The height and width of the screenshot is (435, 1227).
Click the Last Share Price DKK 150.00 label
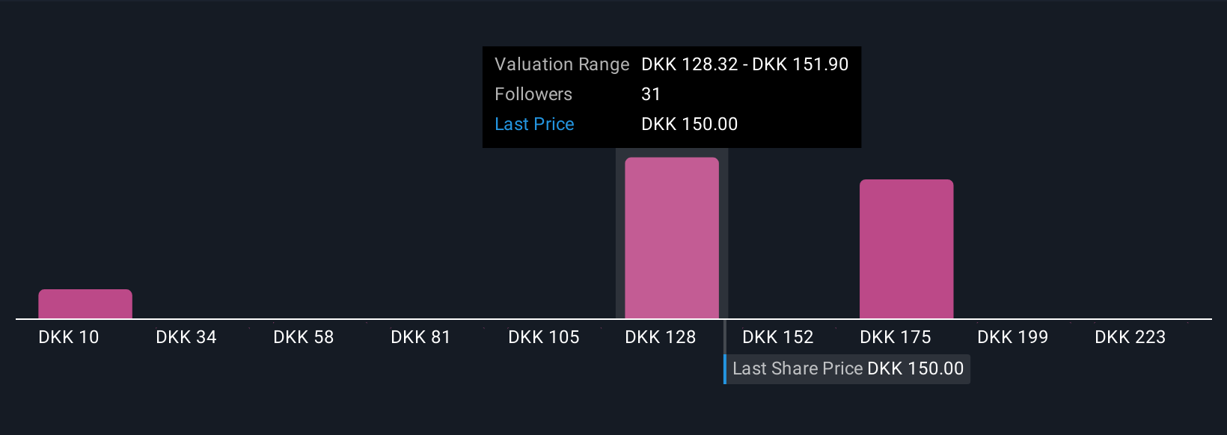point(848,369)
